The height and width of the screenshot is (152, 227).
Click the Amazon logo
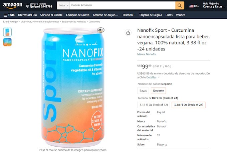pos(13,5)
